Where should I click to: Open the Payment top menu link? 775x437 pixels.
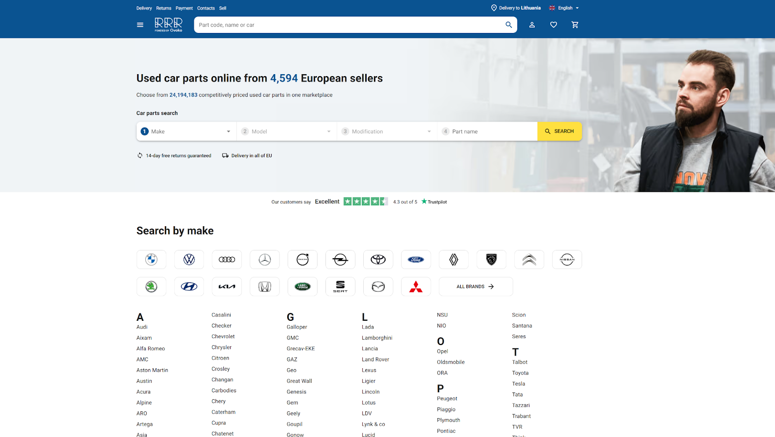(184, 8)
